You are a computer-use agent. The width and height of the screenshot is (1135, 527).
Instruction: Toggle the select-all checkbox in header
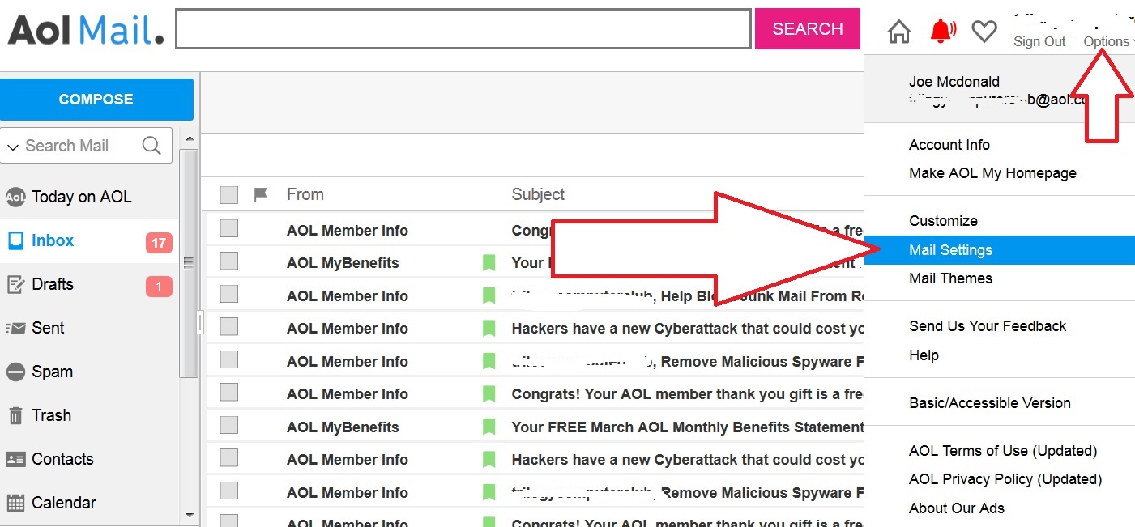[x=229, y=195]
